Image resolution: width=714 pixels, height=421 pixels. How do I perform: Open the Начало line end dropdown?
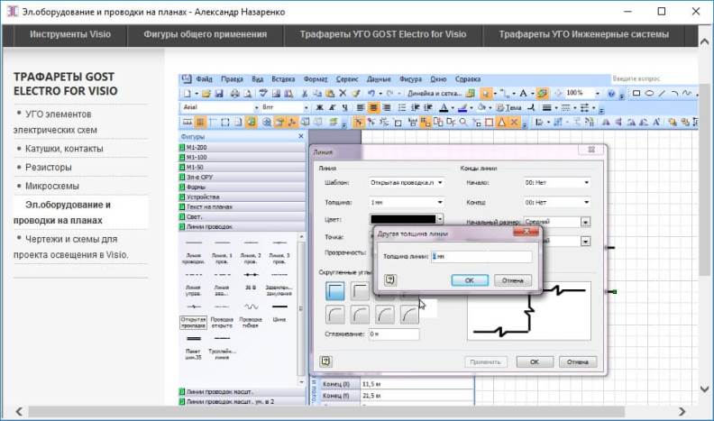coord(586,182)
